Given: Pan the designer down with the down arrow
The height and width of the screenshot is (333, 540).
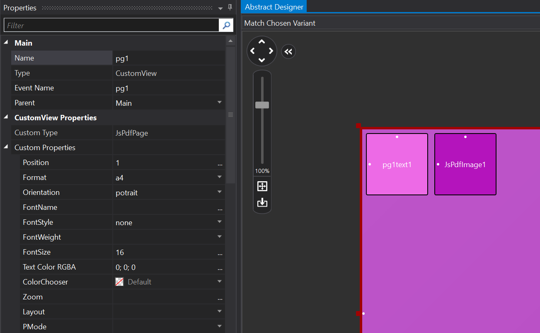Looking at the screenshot, I should (x=262, y=60).
